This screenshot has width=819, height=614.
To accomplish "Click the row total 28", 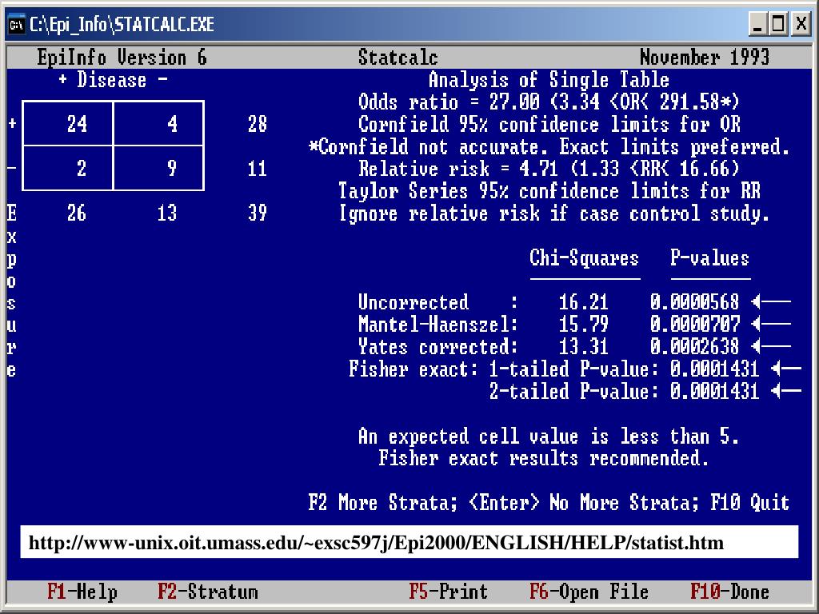I will (x=257, y=124).
